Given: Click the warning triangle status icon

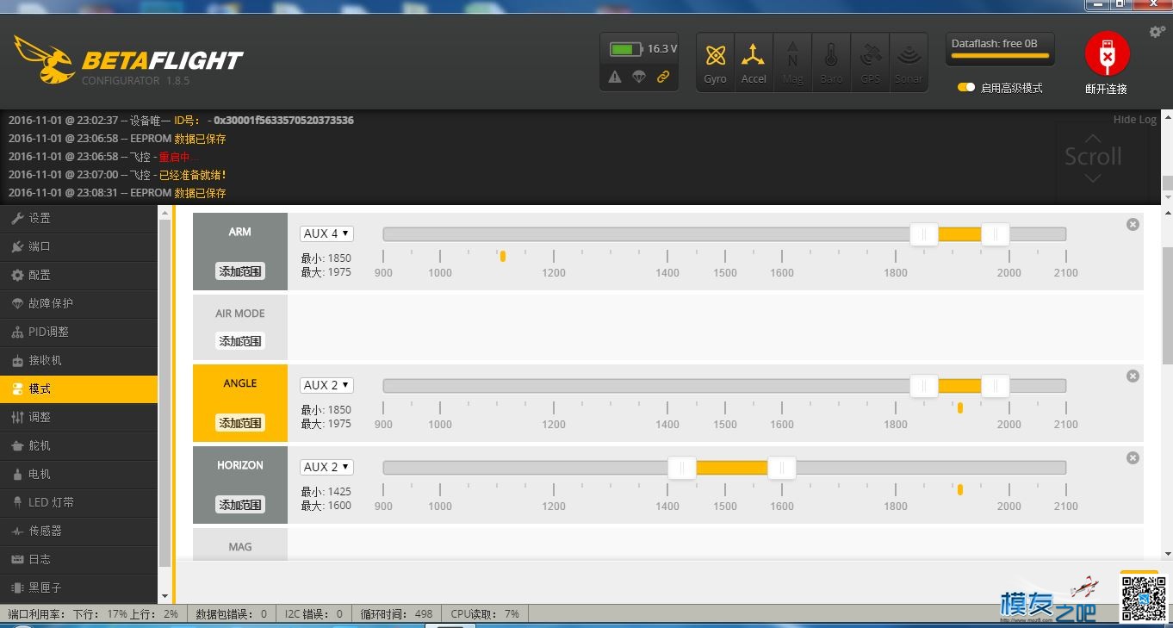Looking at the screenshot, I should tap(615, 77).
